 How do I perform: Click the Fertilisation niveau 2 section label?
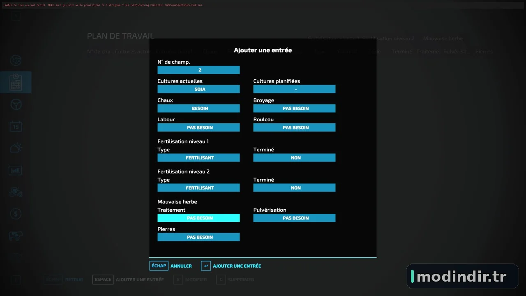184,171
